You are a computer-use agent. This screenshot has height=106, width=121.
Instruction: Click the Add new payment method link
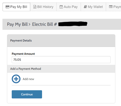28,79
